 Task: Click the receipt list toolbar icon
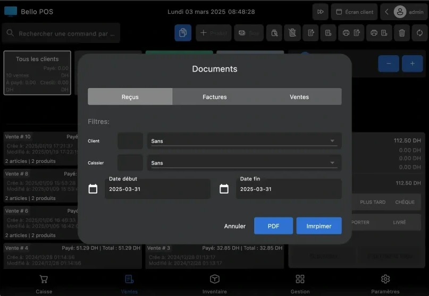point(329,33)
